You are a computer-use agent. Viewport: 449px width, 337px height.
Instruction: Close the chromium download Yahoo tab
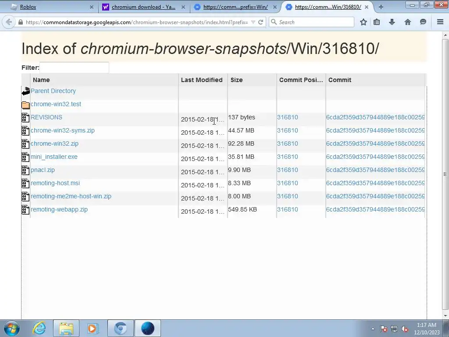(x=183, y=7)
